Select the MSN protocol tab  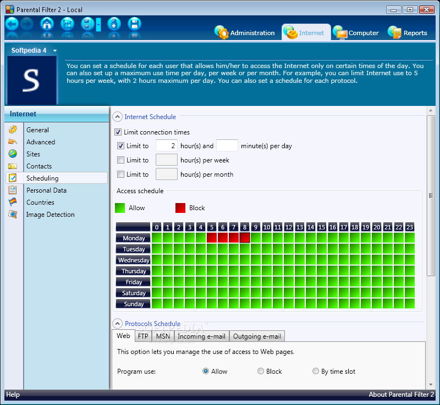(x=163, y=336)
